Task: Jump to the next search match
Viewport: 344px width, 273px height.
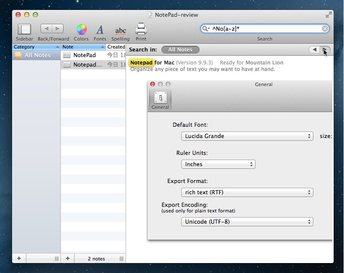Action: point(325,50)
